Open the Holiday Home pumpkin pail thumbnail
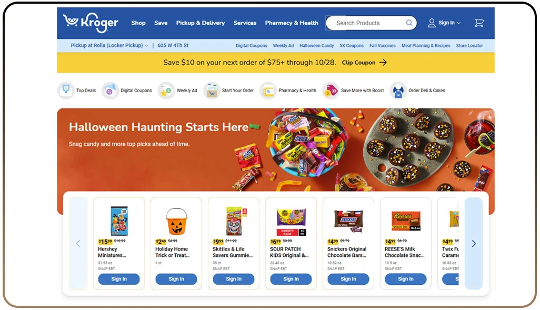 click(176, 221)
